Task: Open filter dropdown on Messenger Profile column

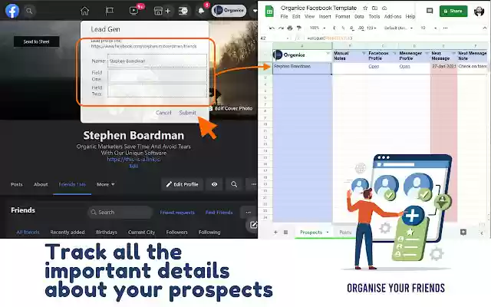Action: pos(427,53)
